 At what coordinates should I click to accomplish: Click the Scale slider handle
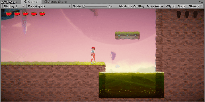coord(84,6)
